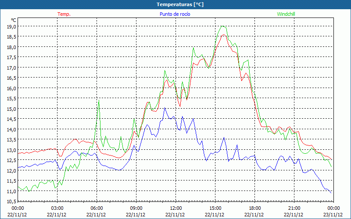Click the °C unit label on y-axis
Image resolution: width=351 pixels, height=219 pixels.
14,20
